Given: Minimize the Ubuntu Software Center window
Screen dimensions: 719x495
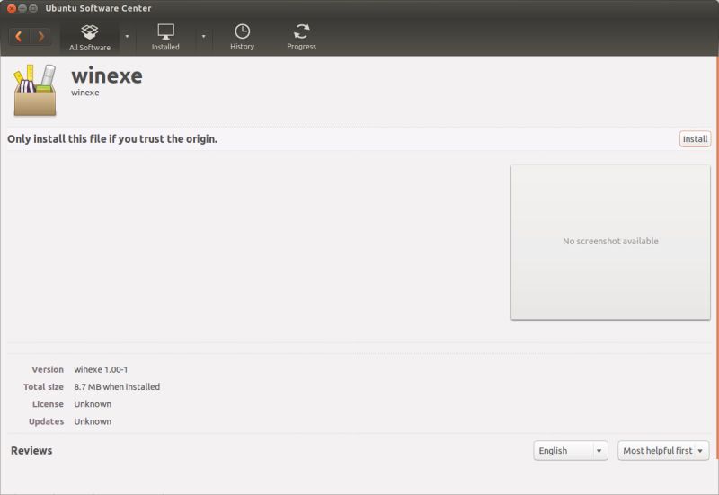Looking at the screenshot, I should click(x=22, y=8).
